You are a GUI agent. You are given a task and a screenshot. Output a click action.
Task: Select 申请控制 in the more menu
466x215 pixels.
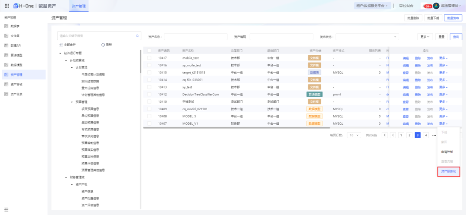[447, 152]
